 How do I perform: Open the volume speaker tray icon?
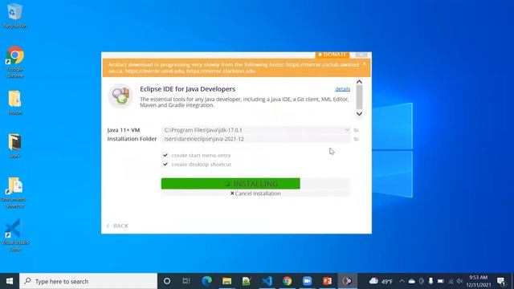click(459, 281)
